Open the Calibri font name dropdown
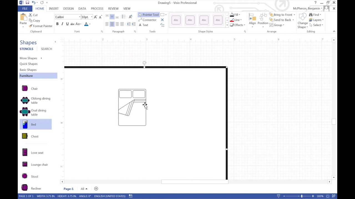Viewport: 355px width, 199px height. tap(79, 17)
